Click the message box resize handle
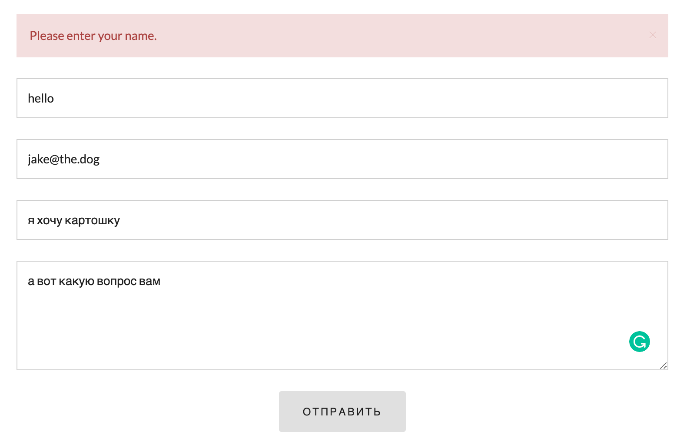This screenshot has width=677, height=445. click(663, 365)
